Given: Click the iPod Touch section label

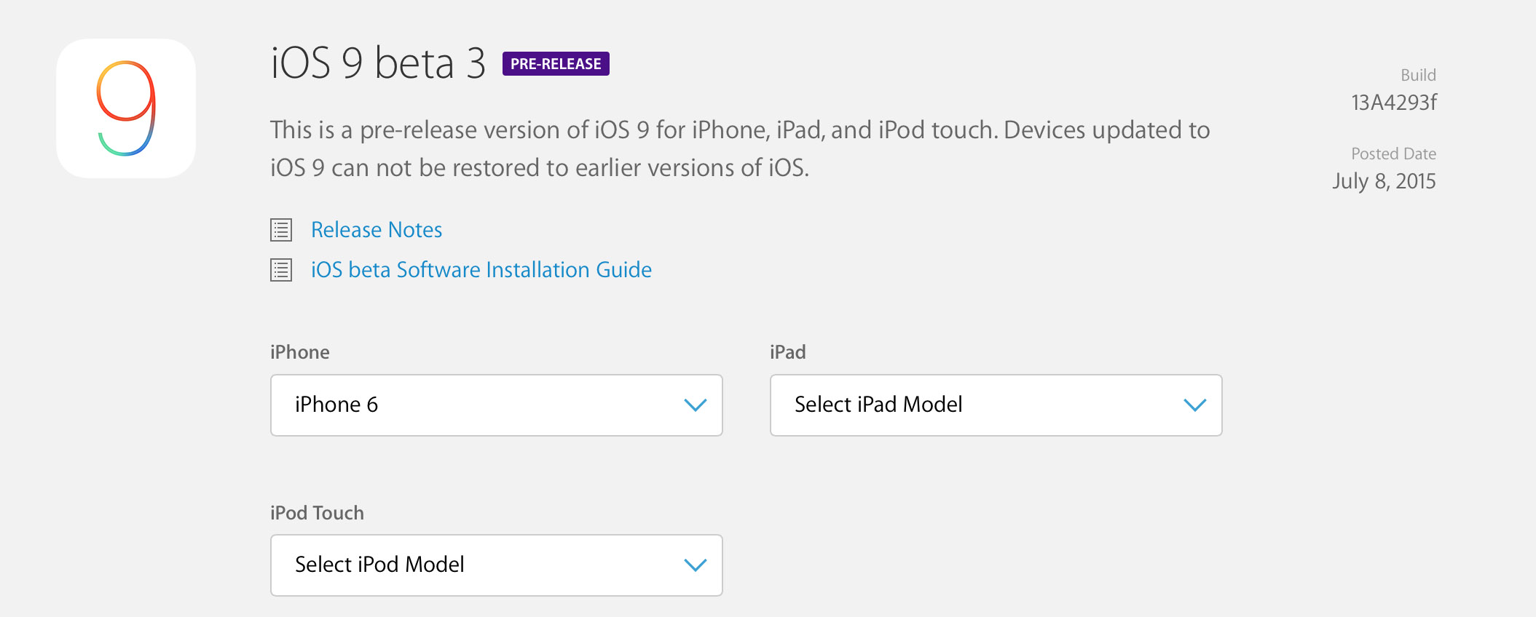Looking at the screenshot, I should pyautogui.click(x=317, y=513).
